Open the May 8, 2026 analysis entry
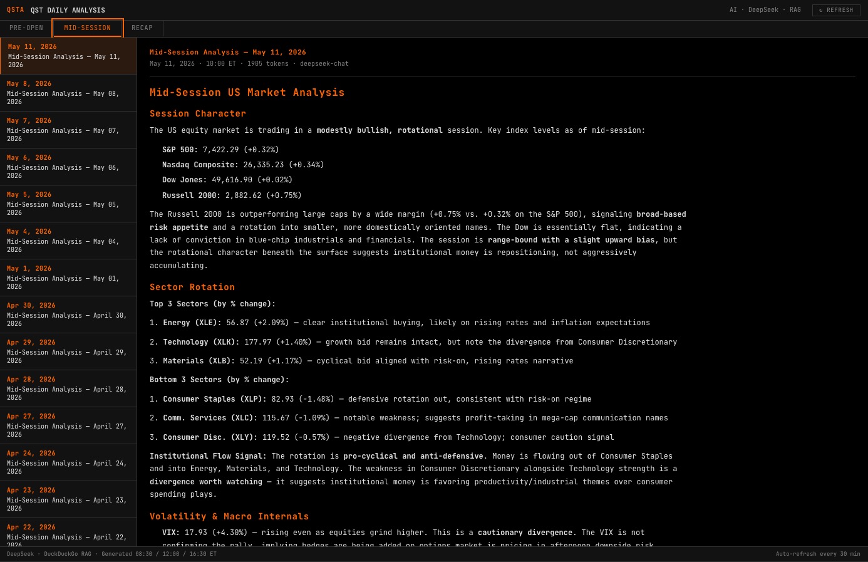This screenshot has height=562, width=868. 68,93
